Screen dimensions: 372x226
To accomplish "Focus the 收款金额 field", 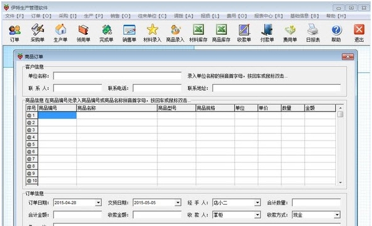I will click(157, 215).
